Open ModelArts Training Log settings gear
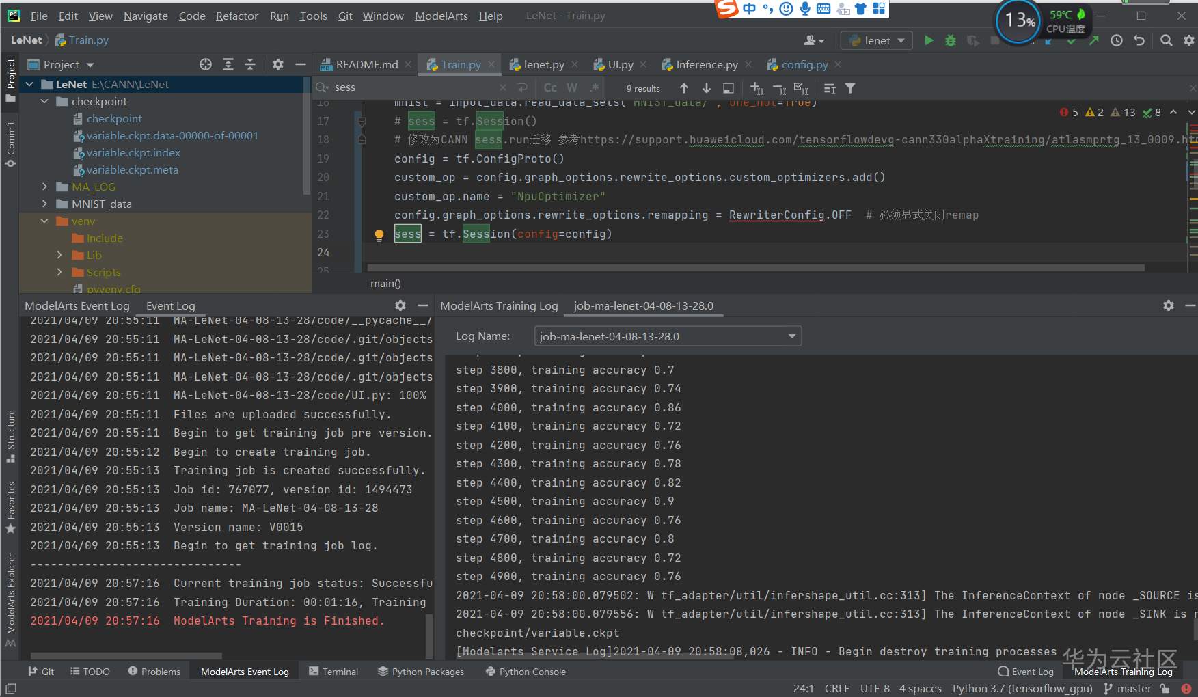The width and height of the screenshot is (1198, 697). [x=1169, y=305]
